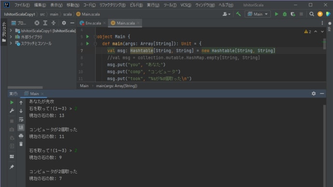The width and height of the screenshot is (333, 187).
Task: Open the run window settings gear
Action: 314,93
